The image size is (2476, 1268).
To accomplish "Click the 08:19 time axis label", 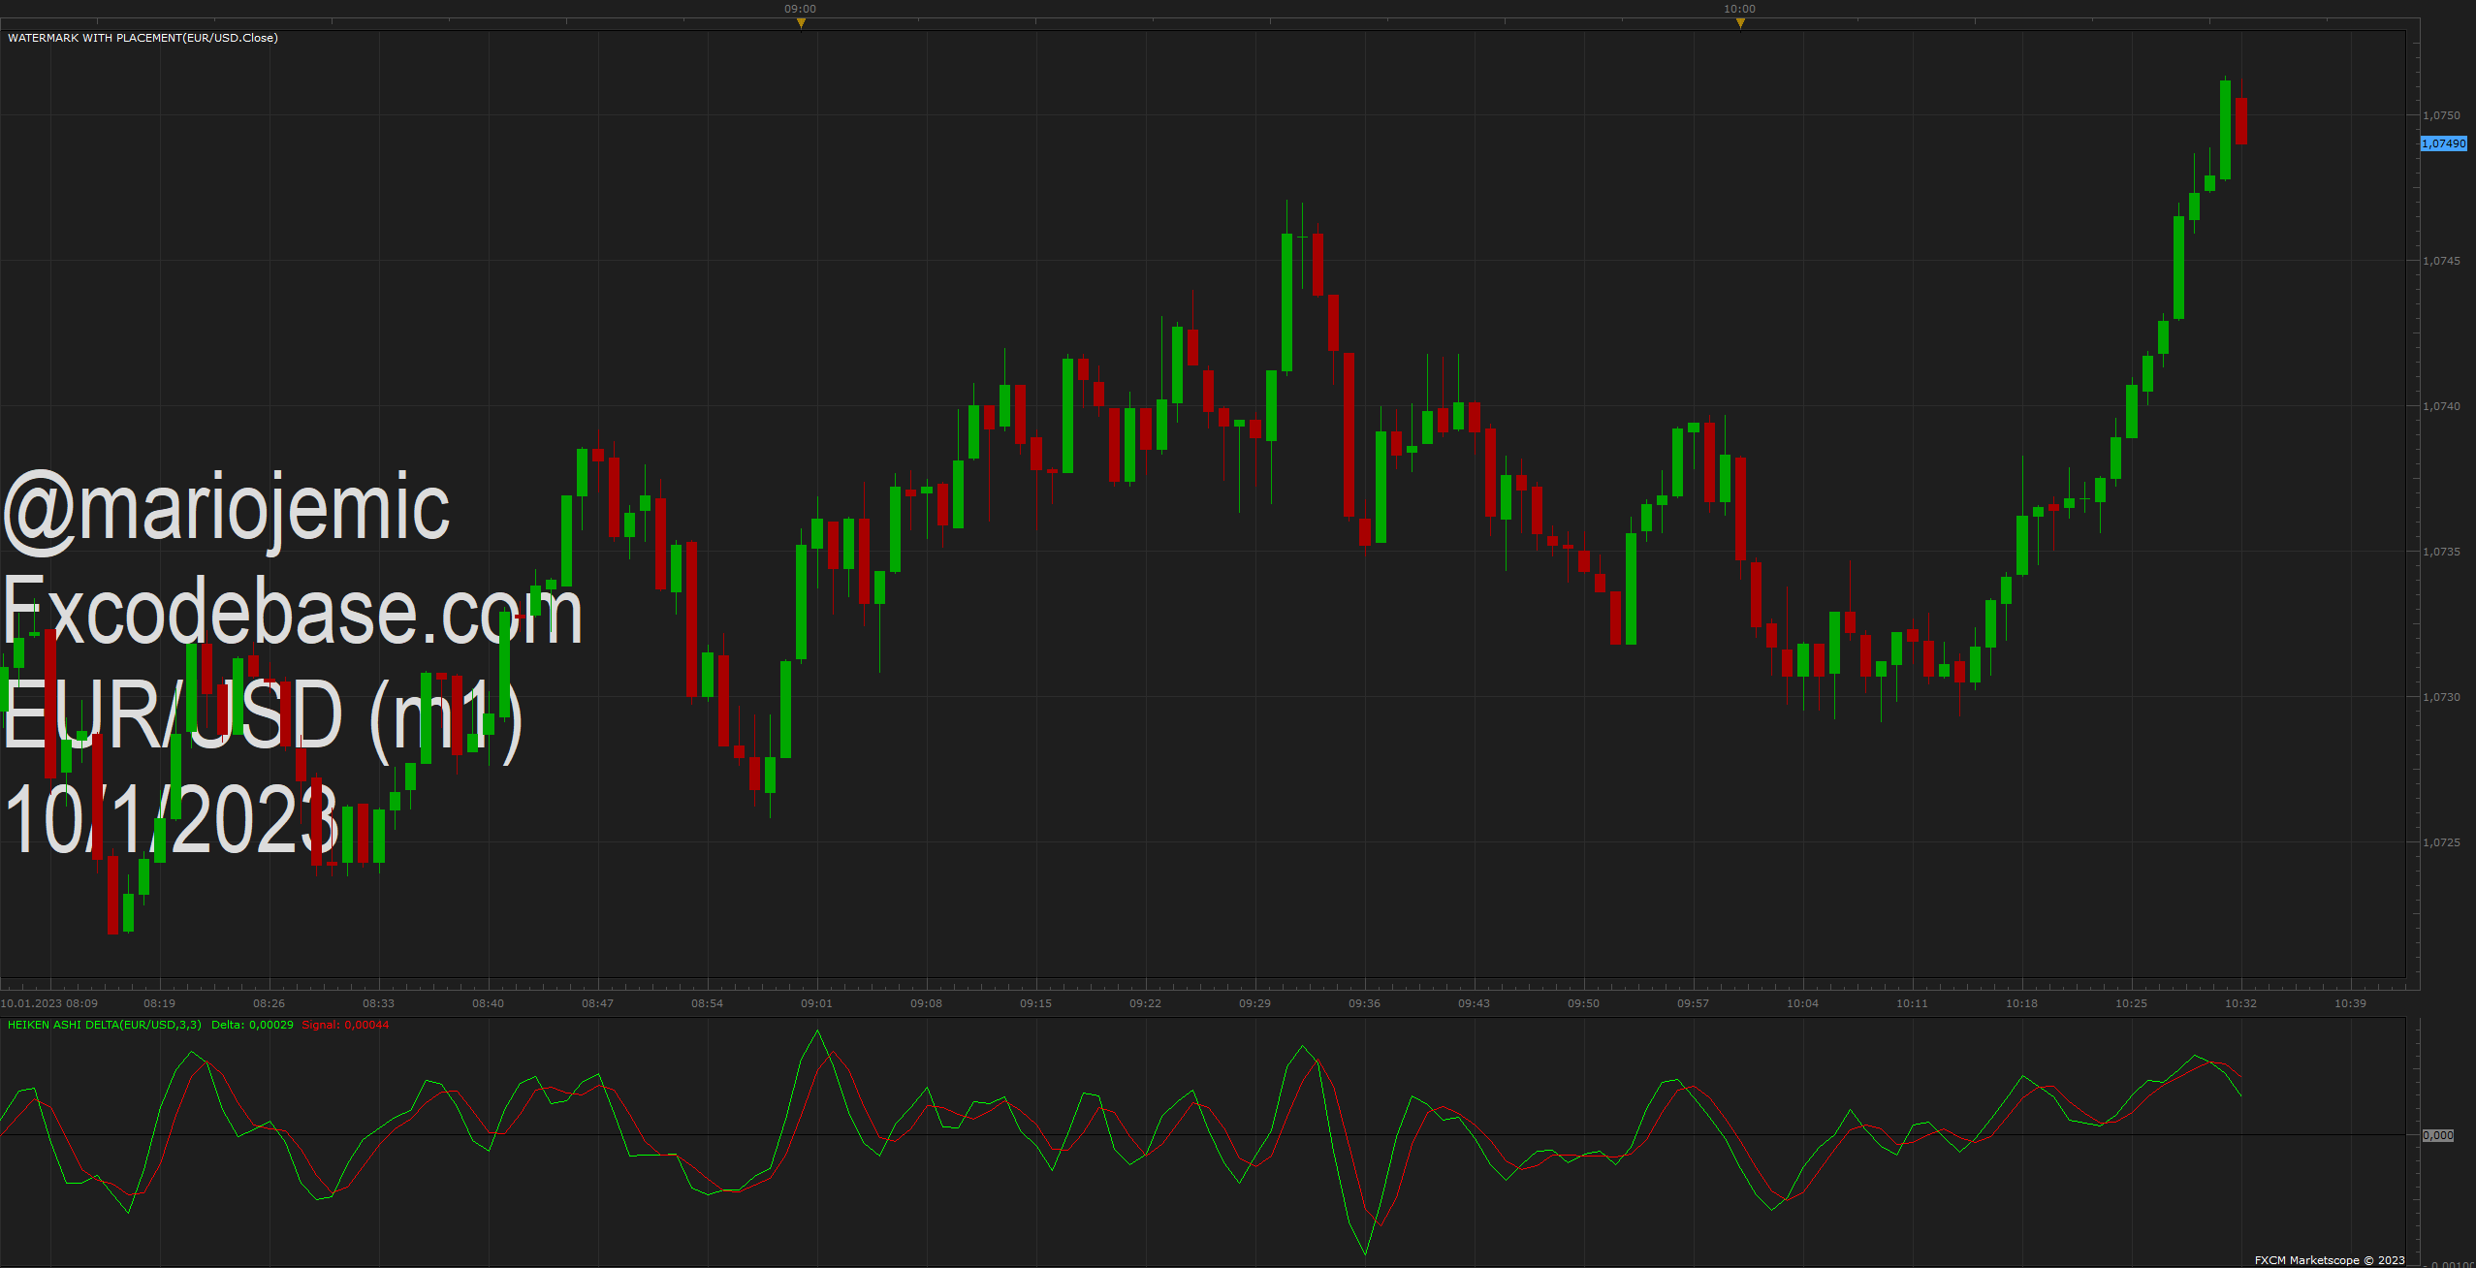I will 159,1003.
